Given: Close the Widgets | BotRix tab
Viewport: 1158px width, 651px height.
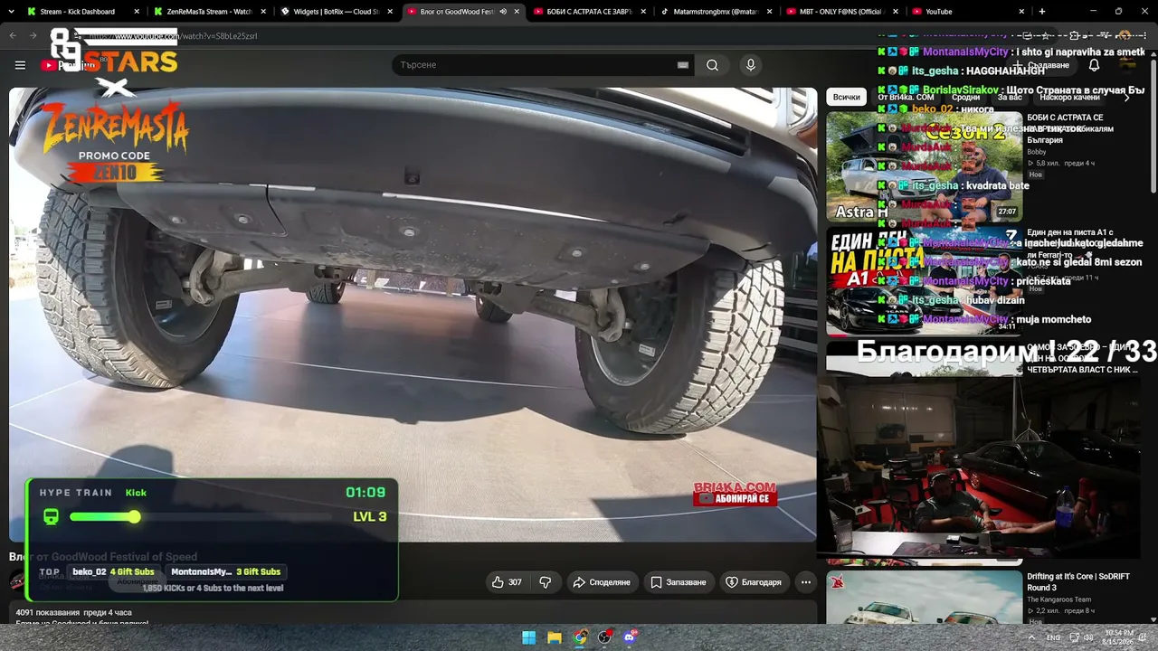Looking at the screenshot, I should tap(390, 12).
